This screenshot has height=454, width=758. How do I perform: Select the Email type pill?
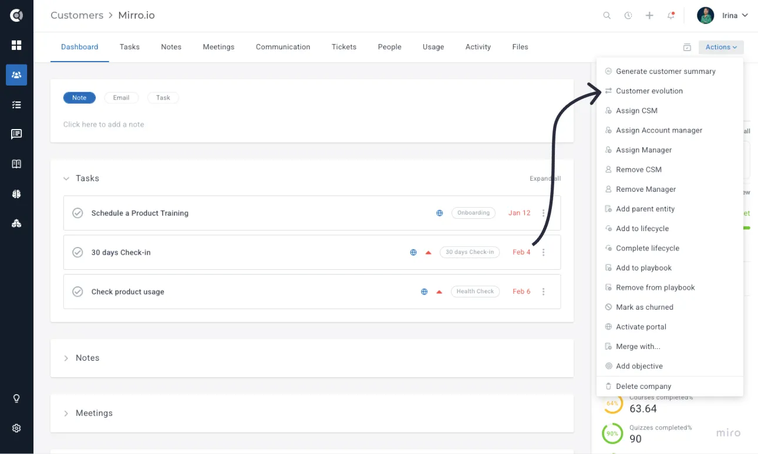click(x=122, y=98)
